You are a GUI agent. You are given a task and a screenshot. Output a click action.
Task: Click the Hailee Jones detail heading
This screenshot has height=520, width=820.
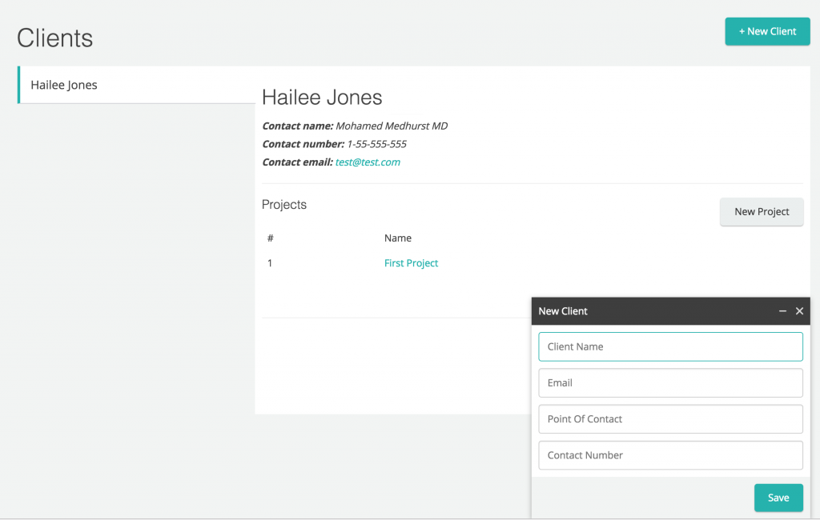(322, 97)
